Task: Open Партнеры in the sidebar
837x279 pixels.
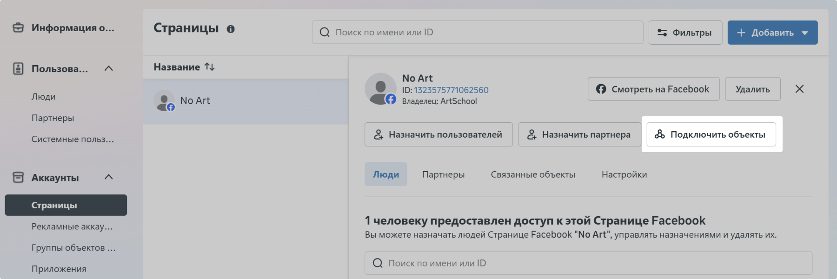Action: 53,118
